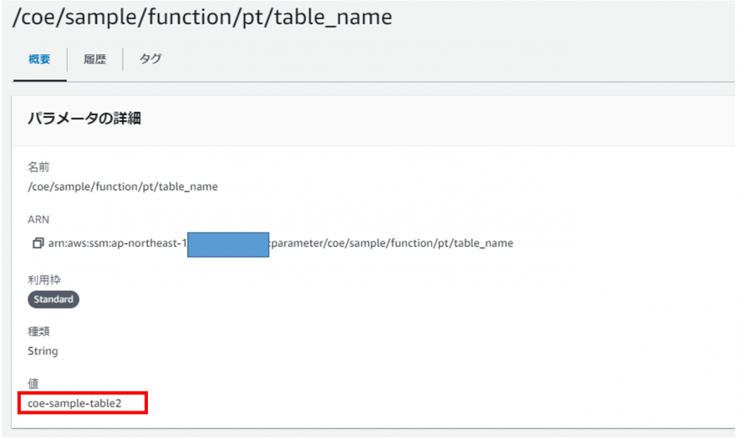Click the パラメータの詳細 panel header
Screen dimensions: 739x439
(x=84, y=119)
